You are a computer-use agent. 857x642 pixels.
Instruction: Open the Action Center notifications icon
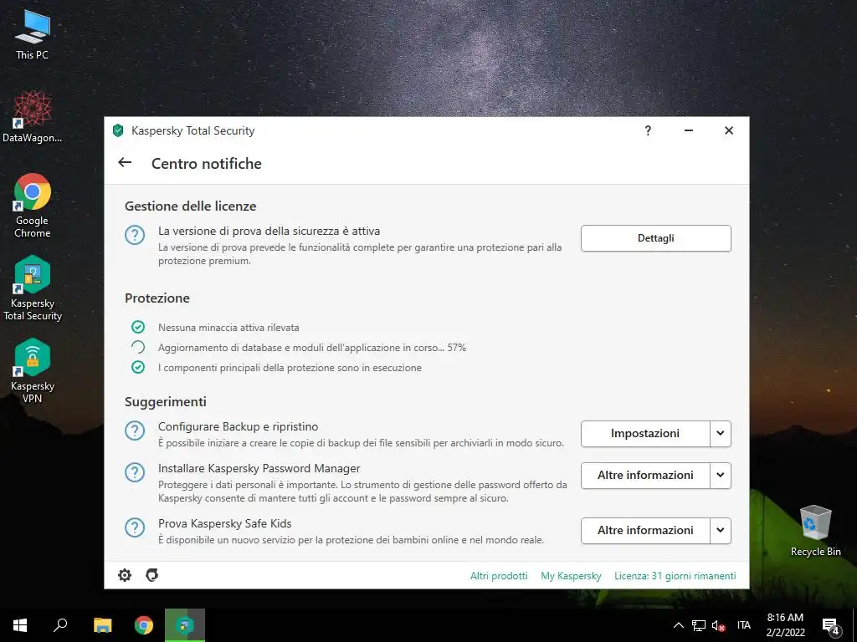point(831,625)
